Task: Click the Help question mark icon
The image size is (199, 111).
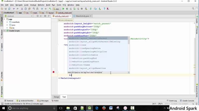Action: coord(104,9)
